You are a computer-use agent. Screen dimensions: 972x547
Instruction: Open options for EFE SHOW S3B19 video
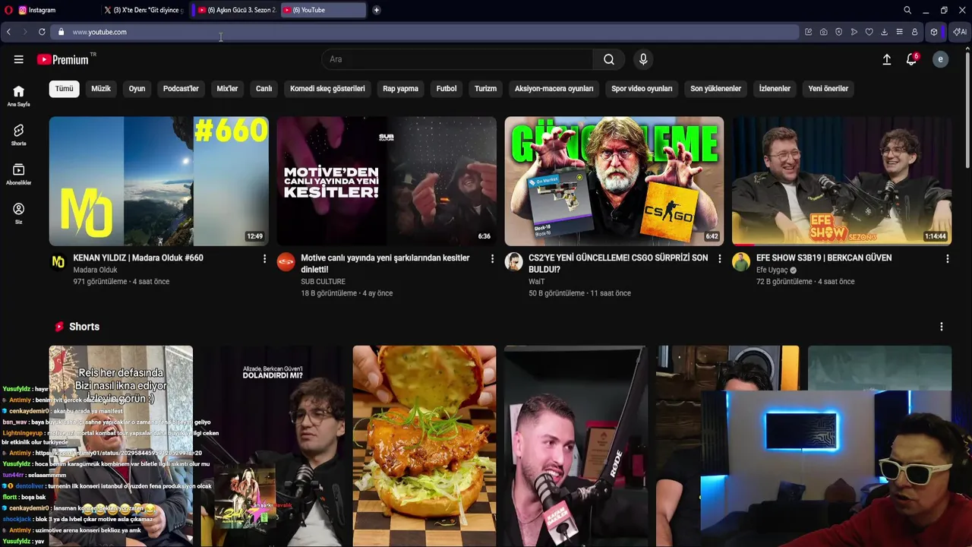(x=947, y=259)
